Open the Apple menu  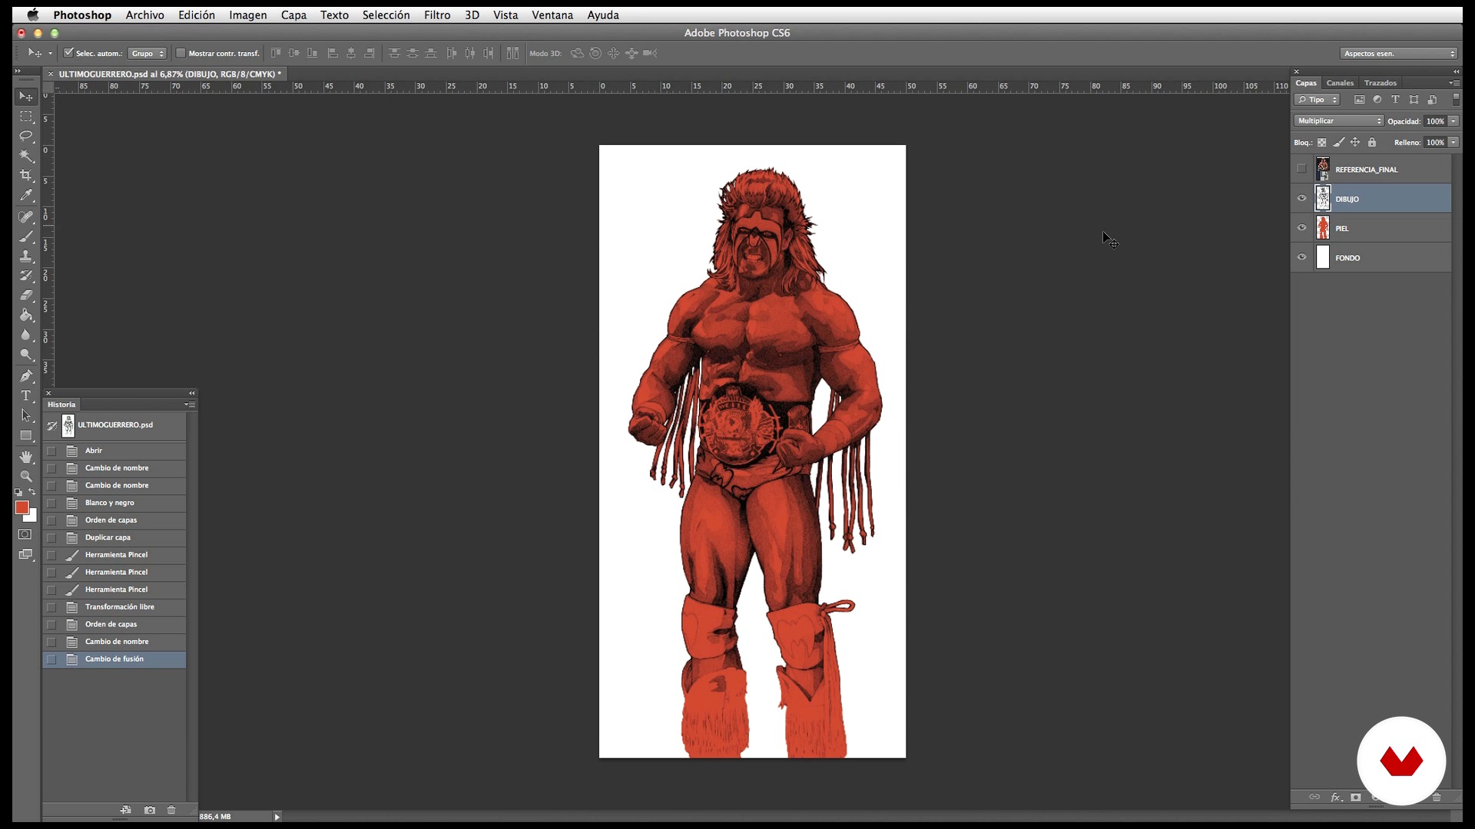(32, 15)
